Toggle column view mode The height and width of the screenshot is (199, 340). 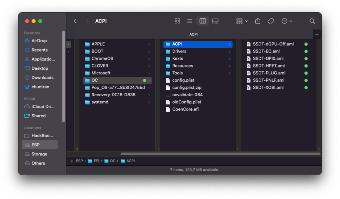coord(203,21)
